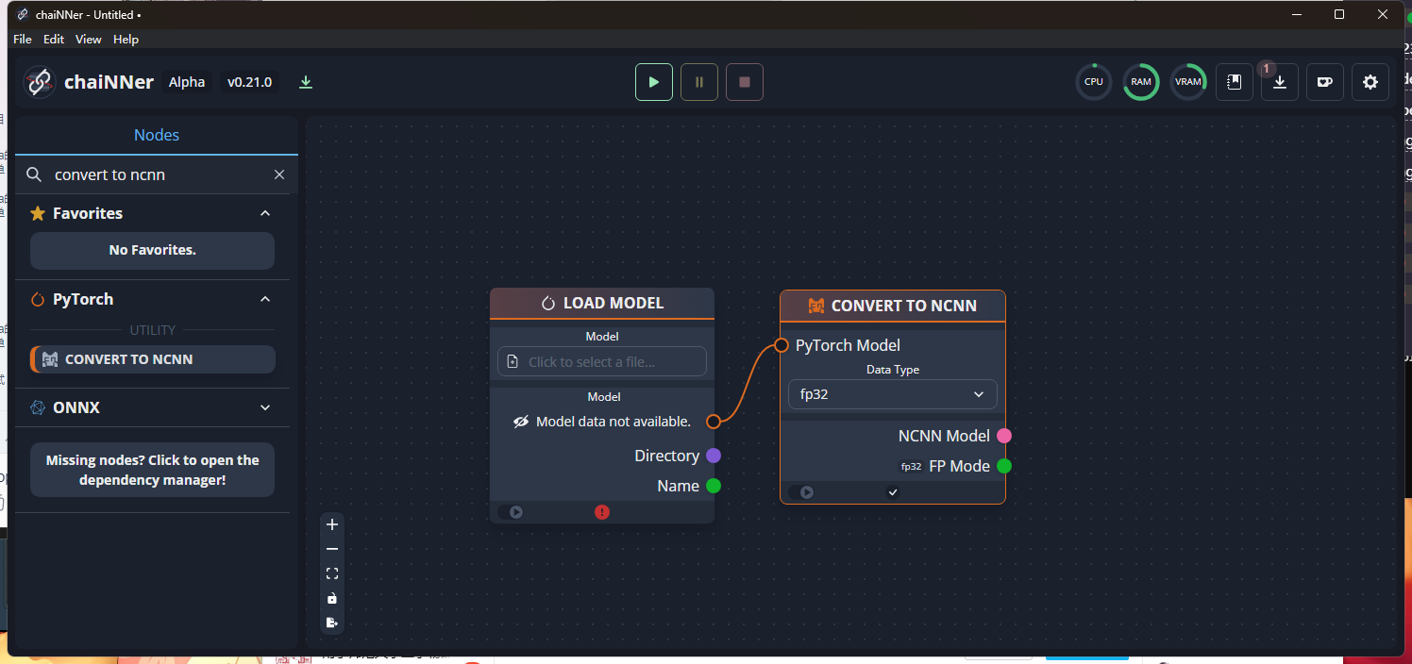Click the NCNN Model pink output handle

[1004, 436]
